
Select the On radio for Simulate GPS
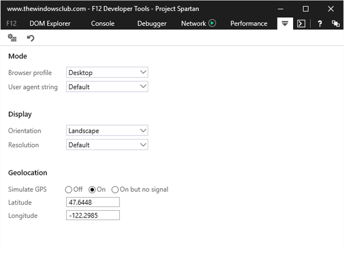pyautogui.click(x=92, y=190)
